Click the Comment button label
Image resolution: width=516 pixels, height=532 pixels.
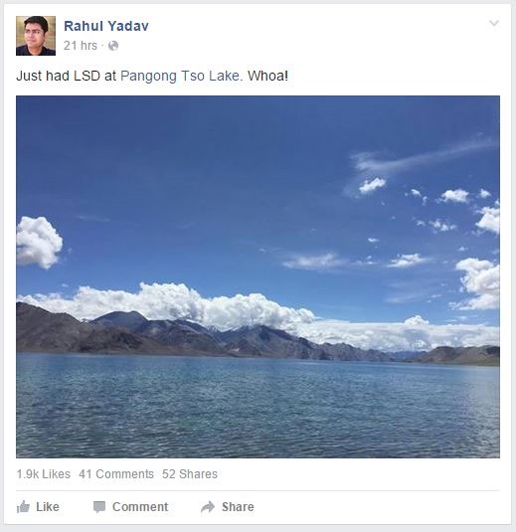(140, 507)
